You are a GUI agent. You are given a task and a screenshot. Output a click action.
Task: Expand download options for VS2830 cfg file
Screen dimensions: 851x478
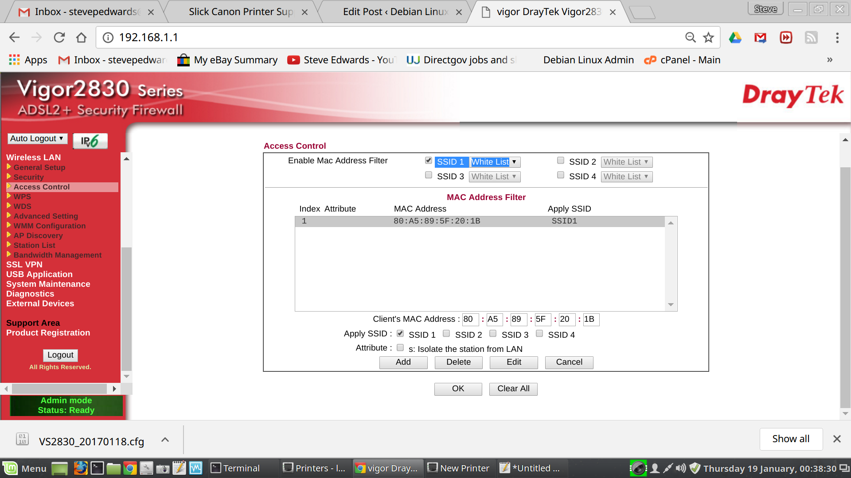tap(165, 440)
